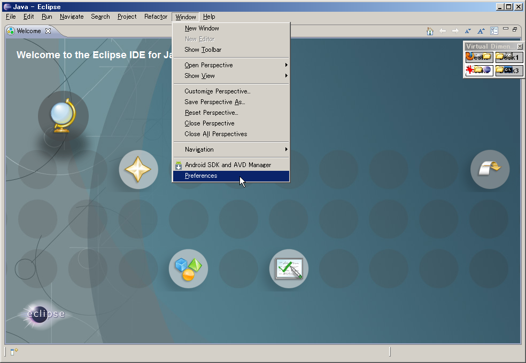The image size is (526, 363).
Task: Switch to Virtual Dimension desktop labeled 3
Action: (509, 70)
